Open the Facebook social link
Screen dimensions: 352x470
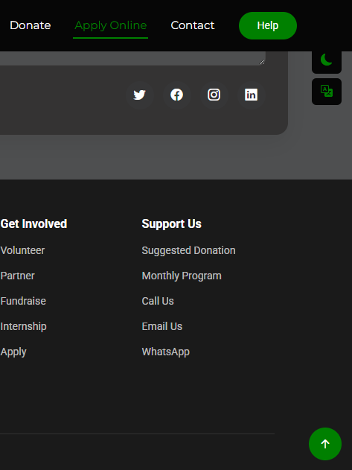177,95
